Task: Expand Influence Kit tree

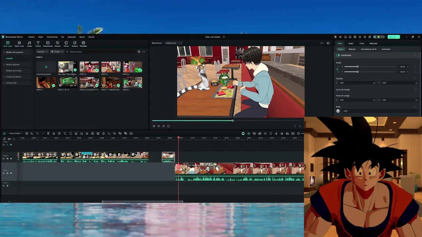Action: [x=4, y=83]
